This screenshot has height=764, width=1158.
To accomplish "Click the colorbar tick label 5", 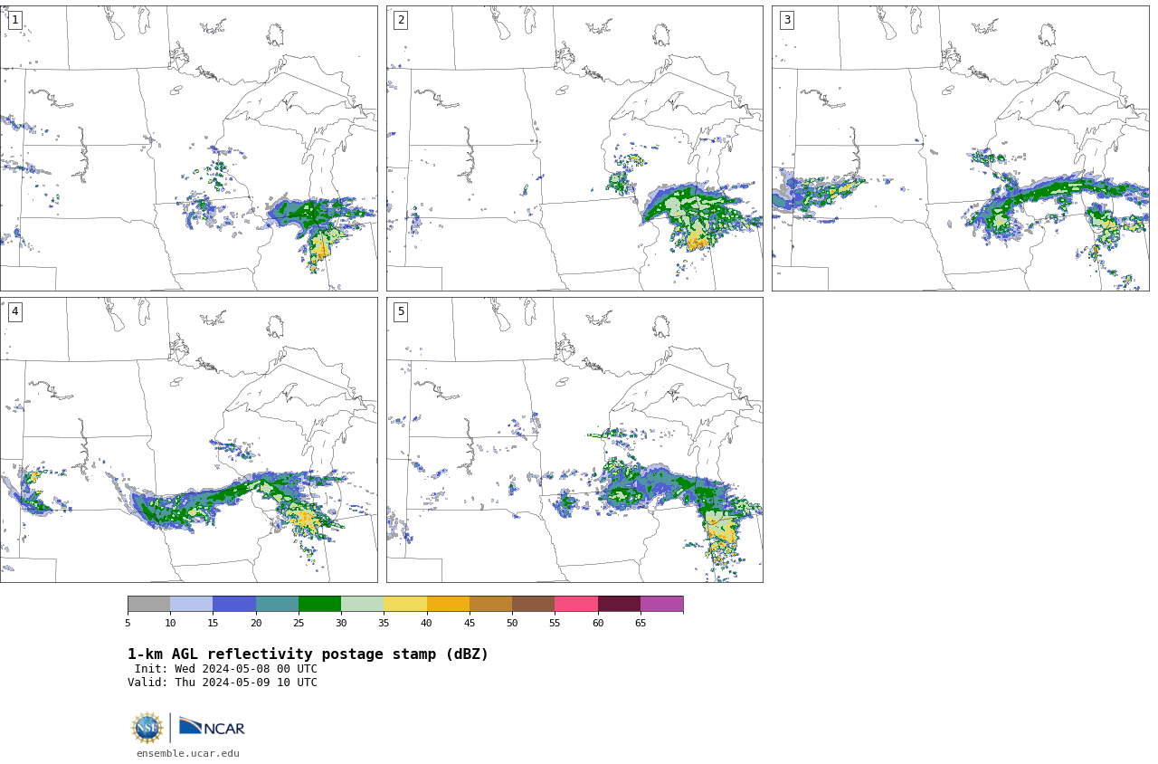I will click(x=128, y=623).
